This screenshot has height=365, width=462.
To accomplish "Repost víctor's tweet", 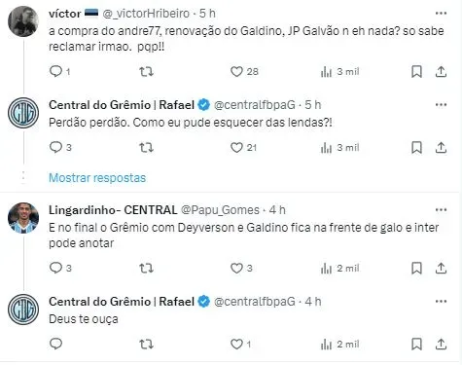I will point(146,72).
